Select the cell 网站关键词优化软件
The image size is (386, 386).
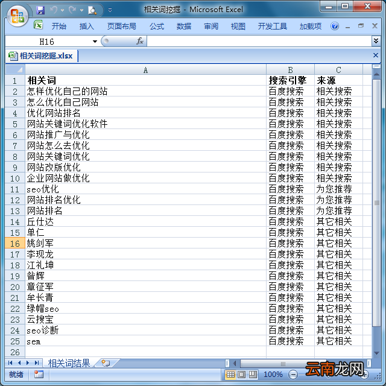[x=145, y=124]
